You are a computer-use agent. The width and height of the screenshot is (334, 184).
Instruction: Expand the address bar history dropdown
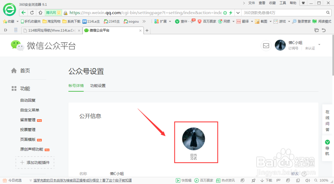(x=238, y=13)
